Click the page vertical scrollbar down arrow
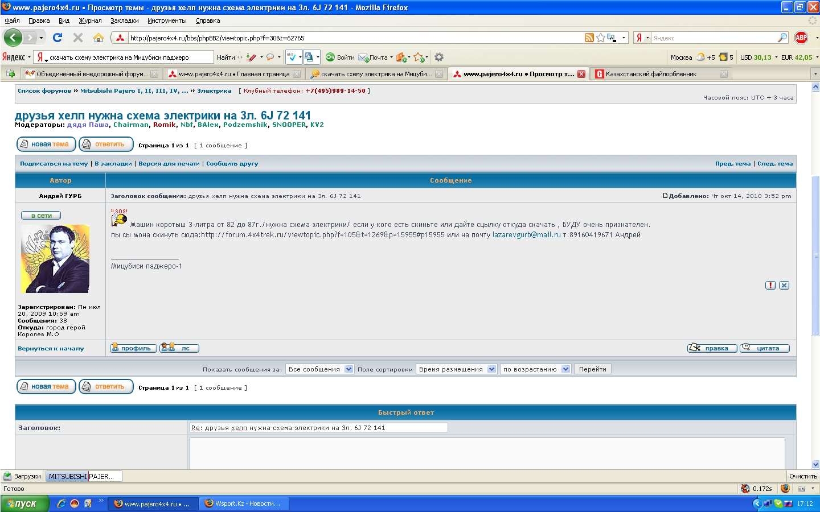Viewport: 820px width, 512px height. pyautogui.click(x=815, y=464)
